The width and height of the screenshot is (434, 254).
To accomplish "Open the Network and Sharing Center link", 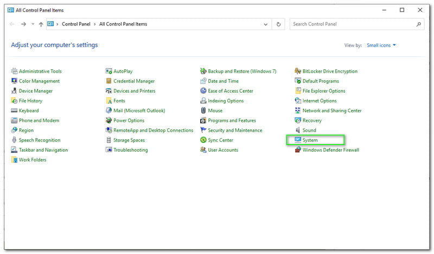I will 332,110.
